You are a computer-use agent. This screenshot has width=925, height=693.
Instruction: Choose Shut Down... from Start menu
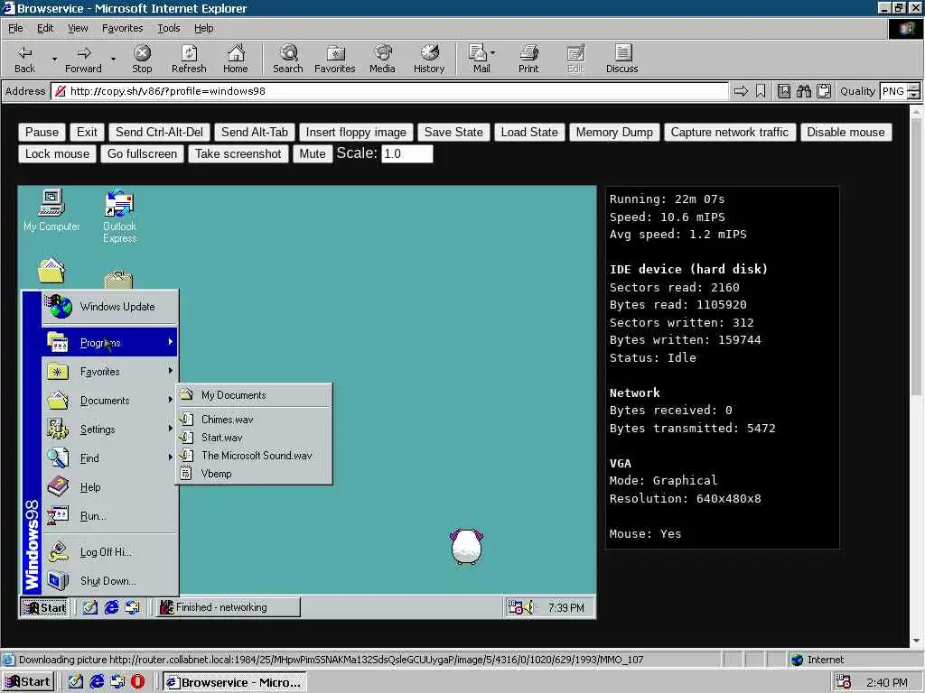[109, 580]
